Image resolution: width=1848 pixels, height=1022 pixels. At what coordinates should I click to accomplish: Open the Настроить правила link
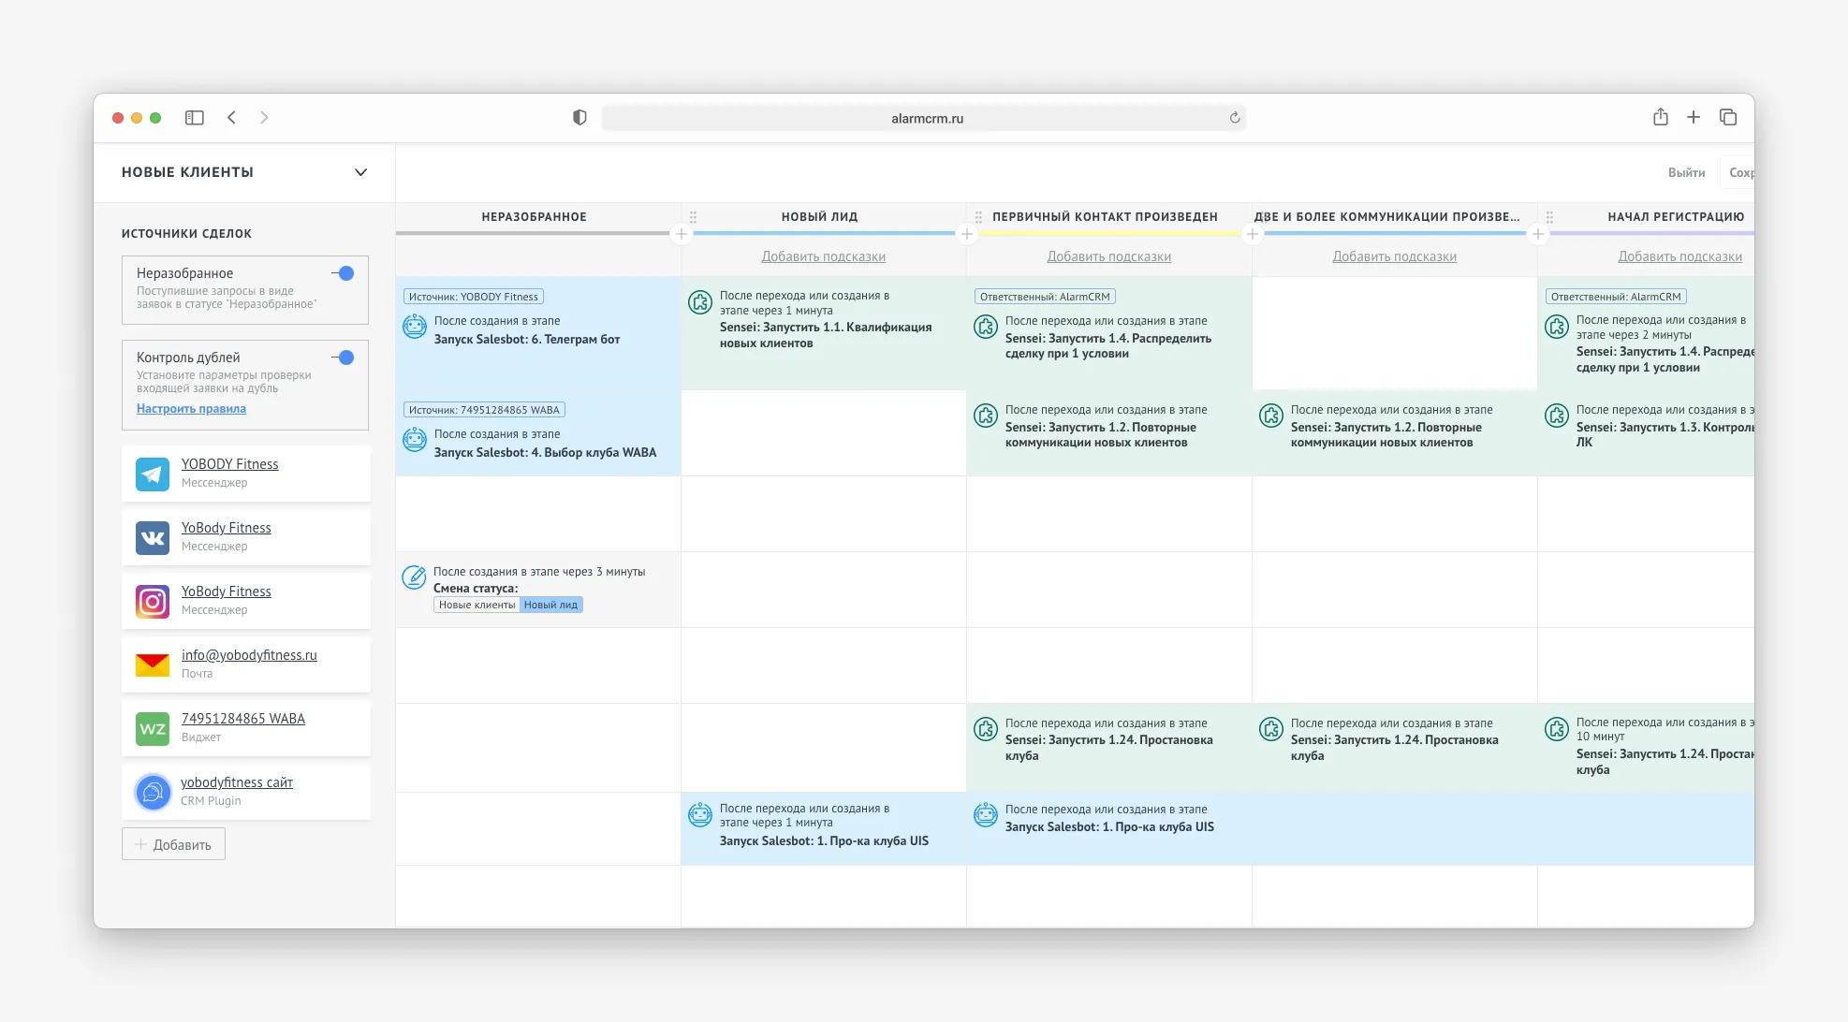point(191,409)
